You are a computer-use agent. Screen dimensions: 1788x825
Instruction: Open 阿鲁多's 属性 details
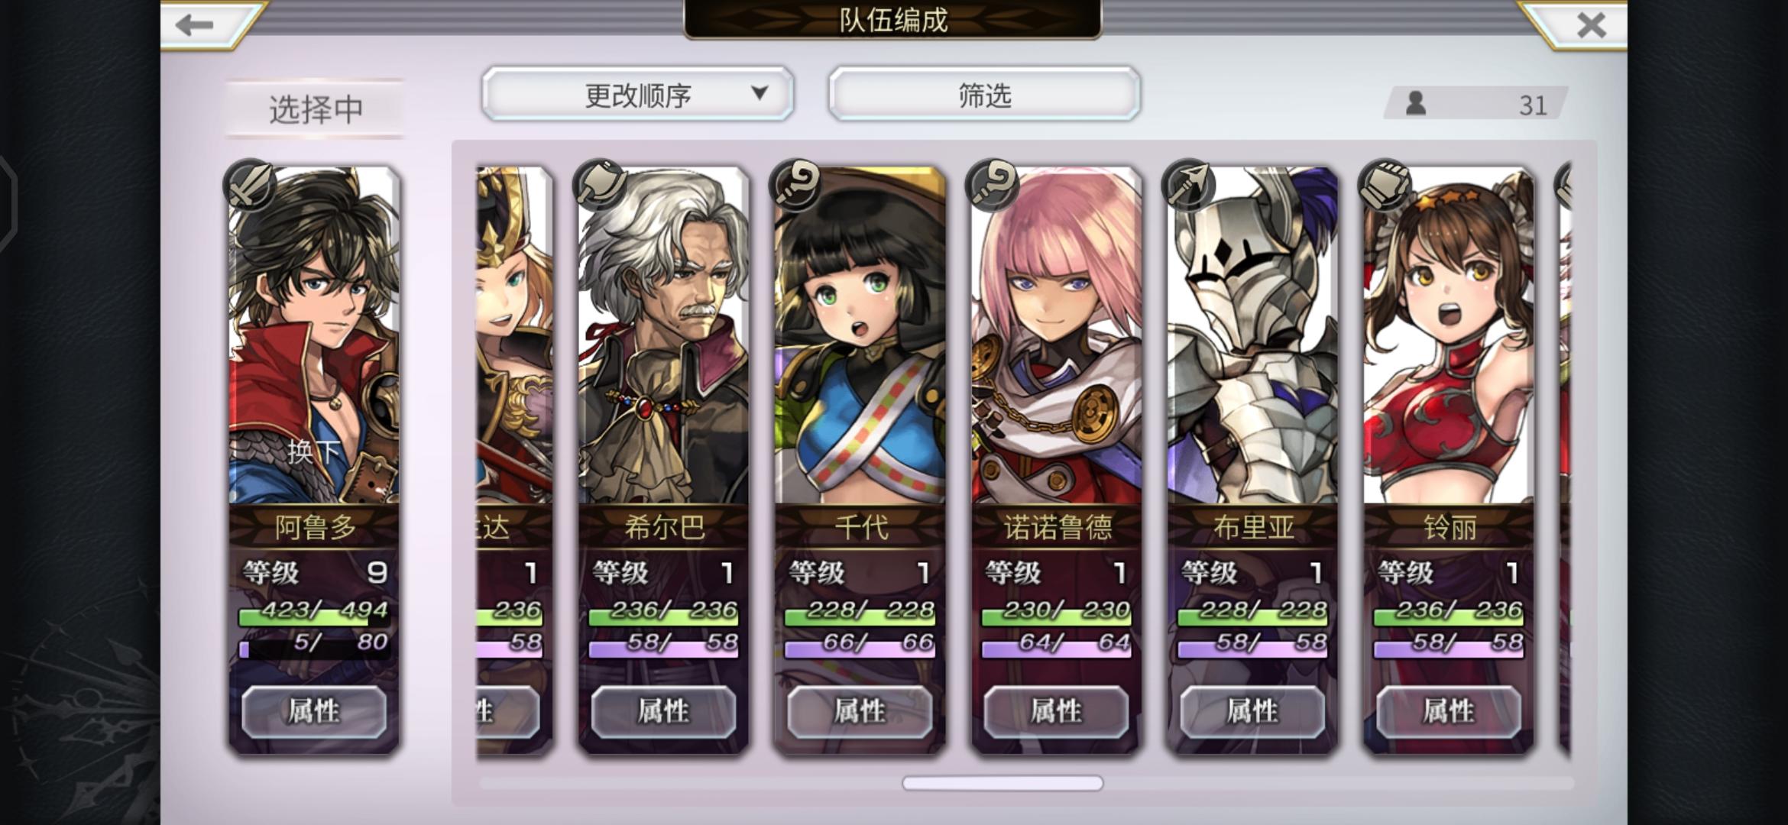point(314,711)
